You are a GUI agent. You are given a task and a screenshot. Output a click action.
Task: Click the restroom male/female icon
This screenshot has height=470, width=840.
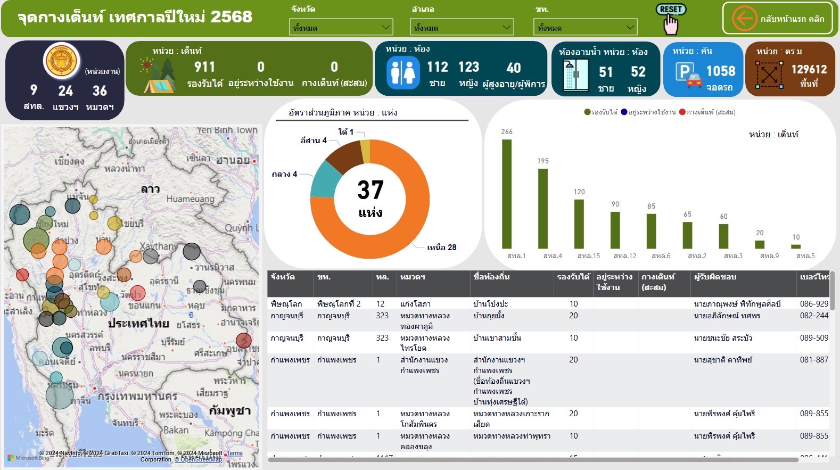pyautogui.click(x=402, y=72)
